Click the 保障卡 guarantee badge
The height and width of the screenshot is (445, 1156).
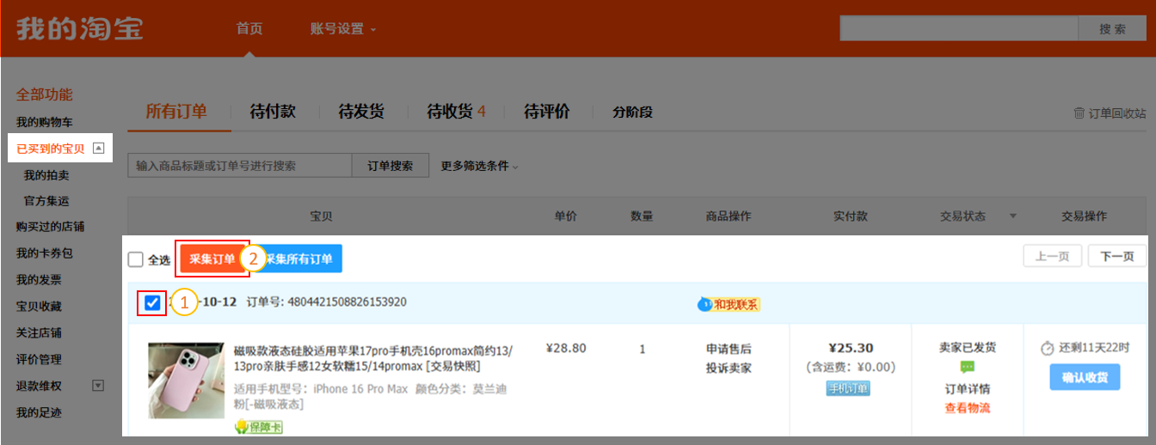point(259,427)
